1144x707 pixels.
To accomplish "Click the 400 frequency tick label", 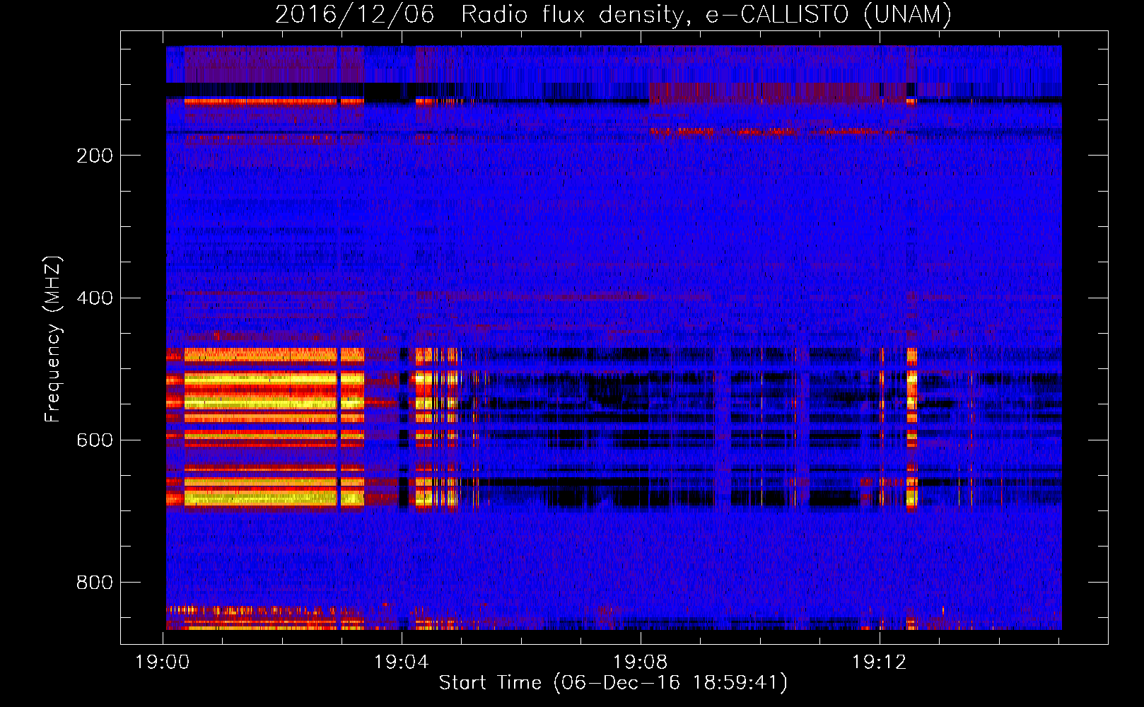I will pyautogui.click(x=95, y=298).
